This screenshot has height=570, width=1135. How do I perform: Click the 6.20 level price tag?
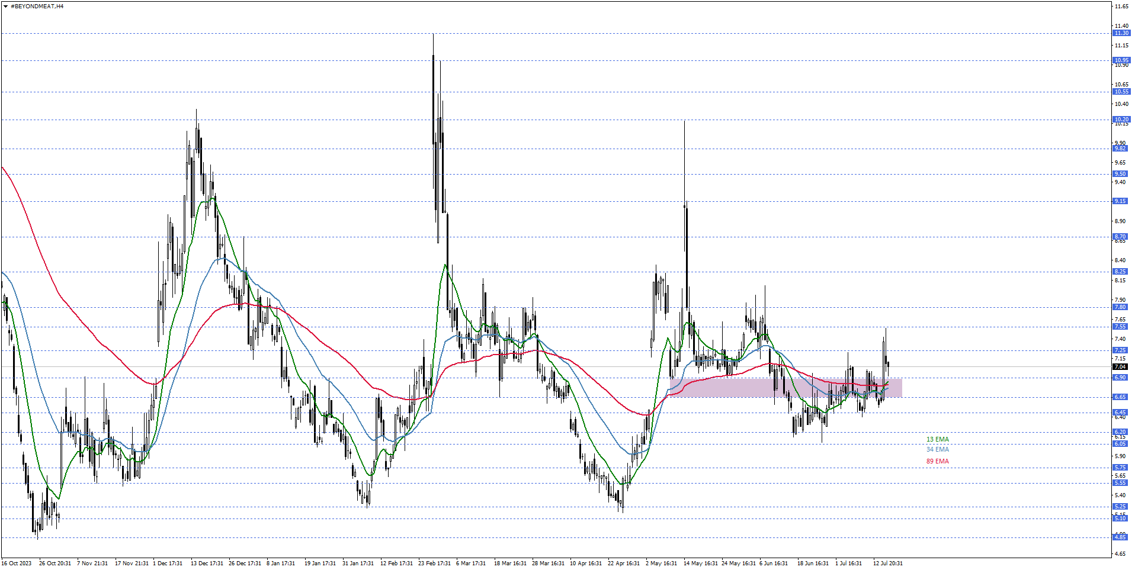[x=1121, y=432]
